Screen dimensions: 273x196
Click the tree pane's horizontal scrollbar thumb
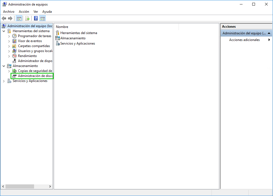tap(20, 186)
